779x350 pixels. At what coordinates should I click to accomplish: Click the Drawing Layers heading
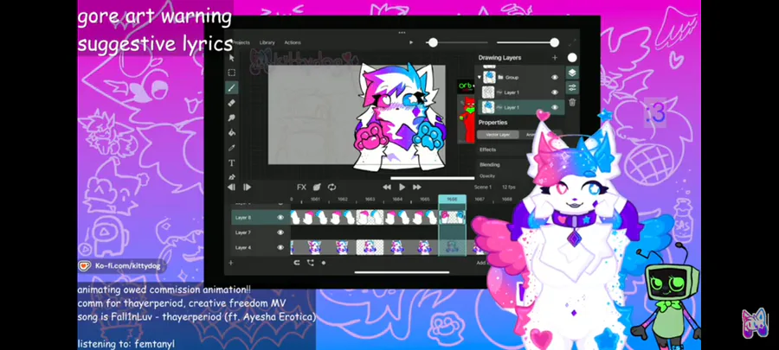(499, 58)
